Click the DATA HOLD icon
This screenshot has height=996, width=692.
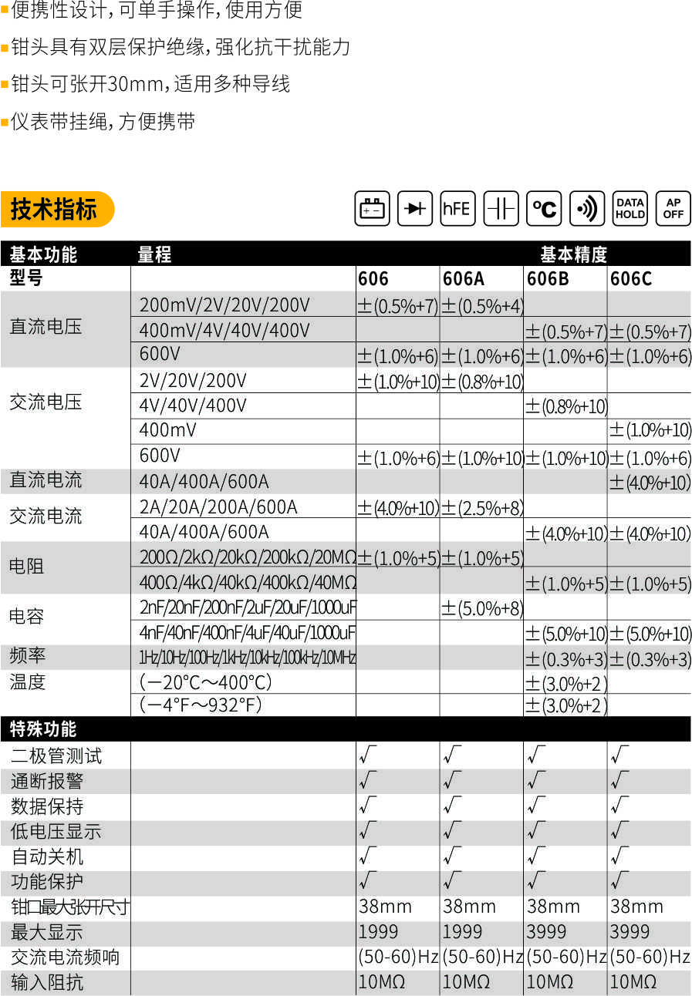(x=630, y=209)
